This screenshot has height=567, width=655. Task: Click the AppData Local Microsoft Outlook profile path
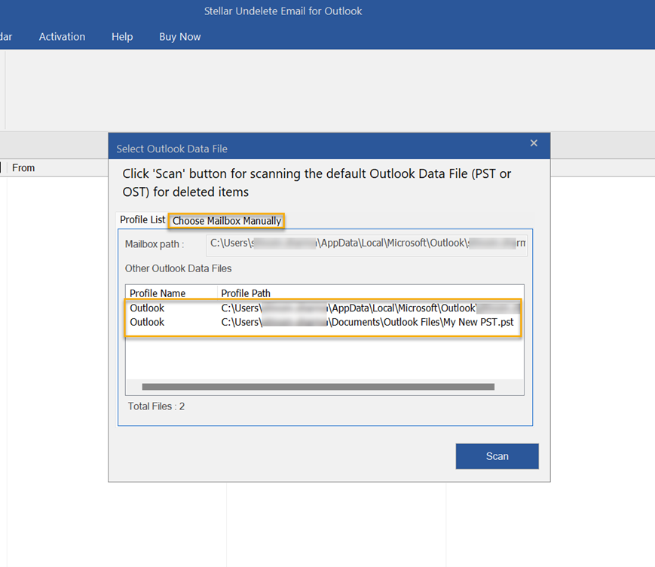(x=369, y=308)
